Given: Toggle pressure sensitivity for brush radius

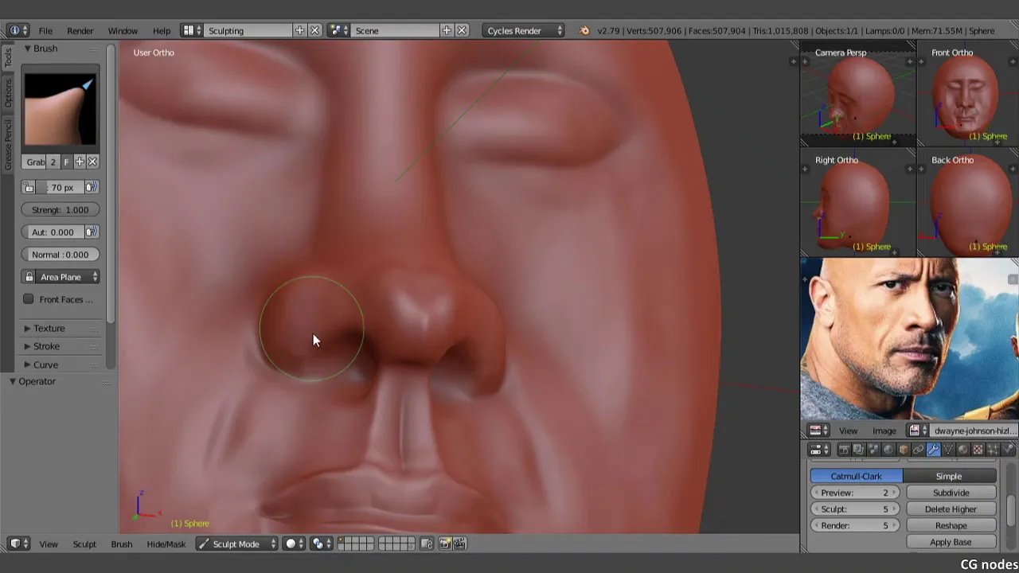Looking at the screenshot, I should 92,187.
